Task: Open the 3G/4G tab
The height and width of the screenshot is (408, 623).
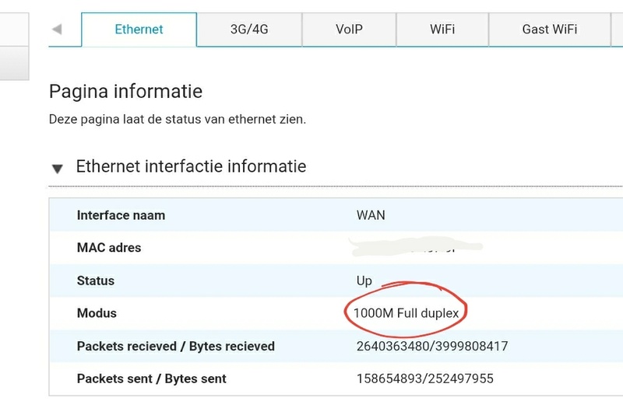Action: pyautogui.click(x=249, y=30)
